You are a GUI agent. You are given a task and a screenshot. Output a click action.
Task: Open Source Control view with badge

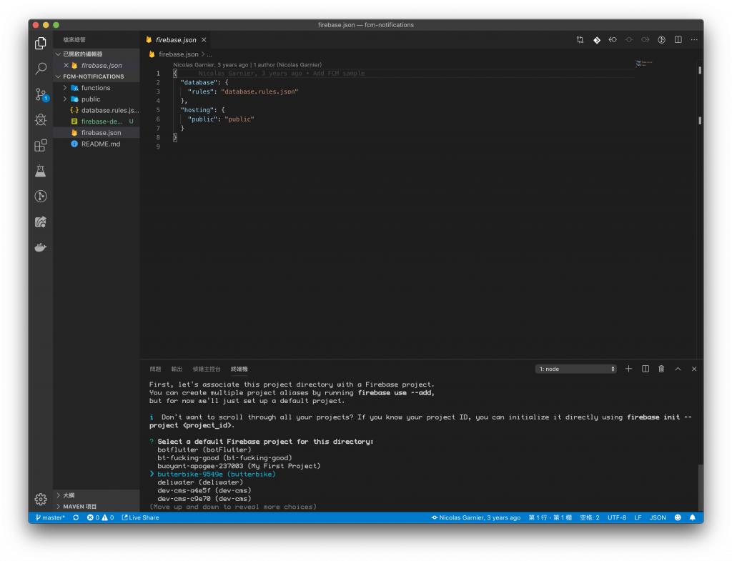coord(41,94)
